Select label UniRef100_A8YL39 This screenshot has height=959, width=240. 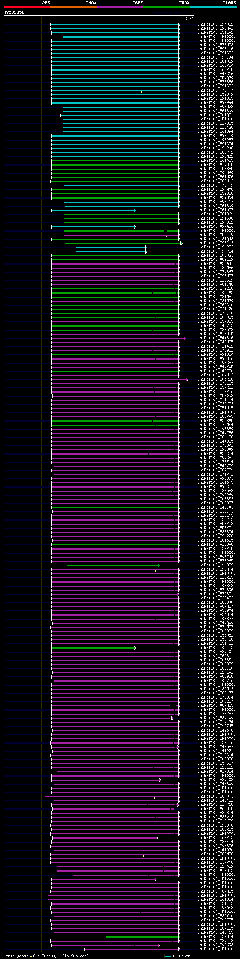pyautogui.click(x=215, y=260)
